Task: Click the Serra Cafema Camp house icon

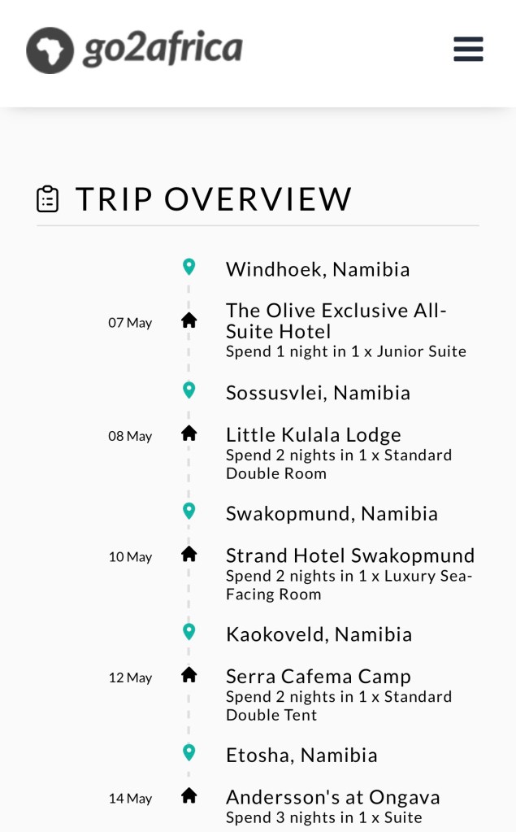Action: pyautogui.click(x=189, y=674)
